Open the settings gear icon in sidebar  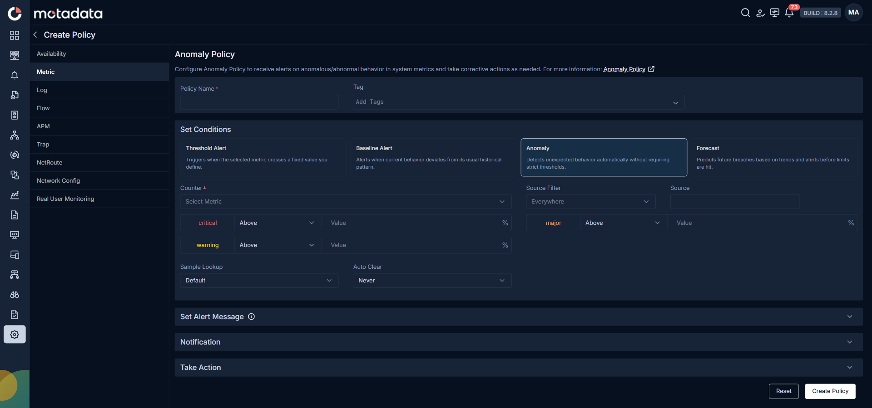pos(15,335)
